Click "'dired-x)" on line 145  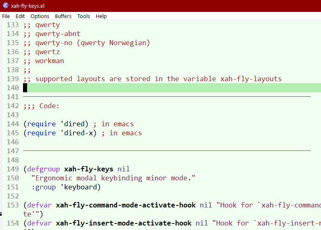[x=79, y=133]
